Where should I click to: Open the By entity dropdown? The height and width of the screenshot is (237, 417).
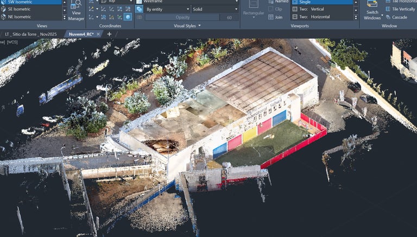tap(167, 9)
